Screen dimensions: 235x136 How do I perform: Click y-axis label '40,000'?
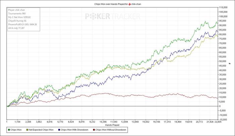click(x=223, y=70)
